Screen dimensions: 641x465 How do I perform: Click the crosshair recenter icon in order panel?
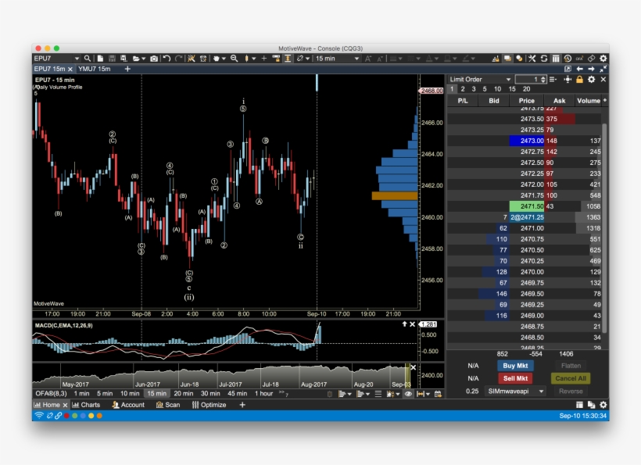(x=567, y=79)
